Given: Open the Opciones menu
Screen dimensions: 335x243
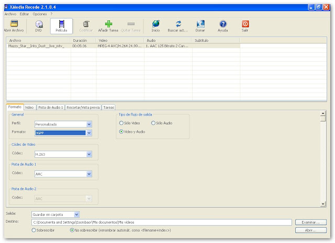Looking at the screenshot, I should 40,14.
